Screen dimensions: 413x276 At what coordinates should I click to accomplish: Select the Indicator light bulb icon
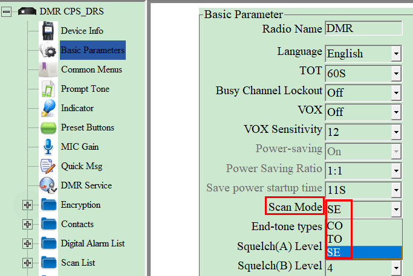(48, 108)
